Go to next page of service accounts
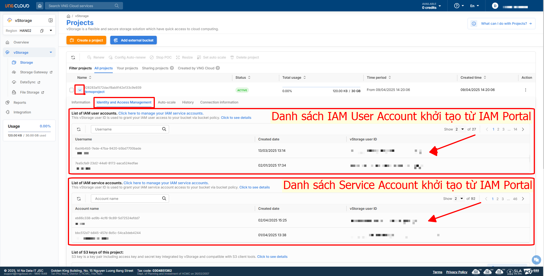544x276 pixels. tap(523, 199)
